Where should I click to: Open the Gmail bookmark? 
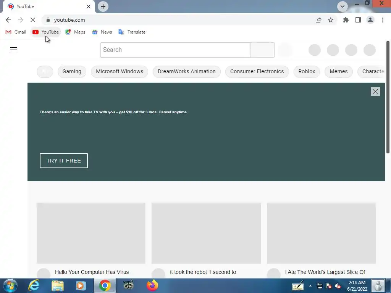pyautogui.click(x=16, y=32)
